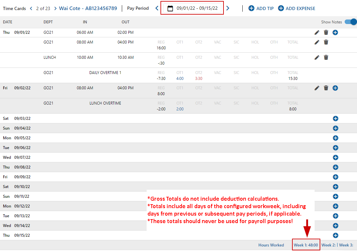Select the Week 1 hours total
The height and width of the screenshot is (251, 357).
[x=306, y=245]
